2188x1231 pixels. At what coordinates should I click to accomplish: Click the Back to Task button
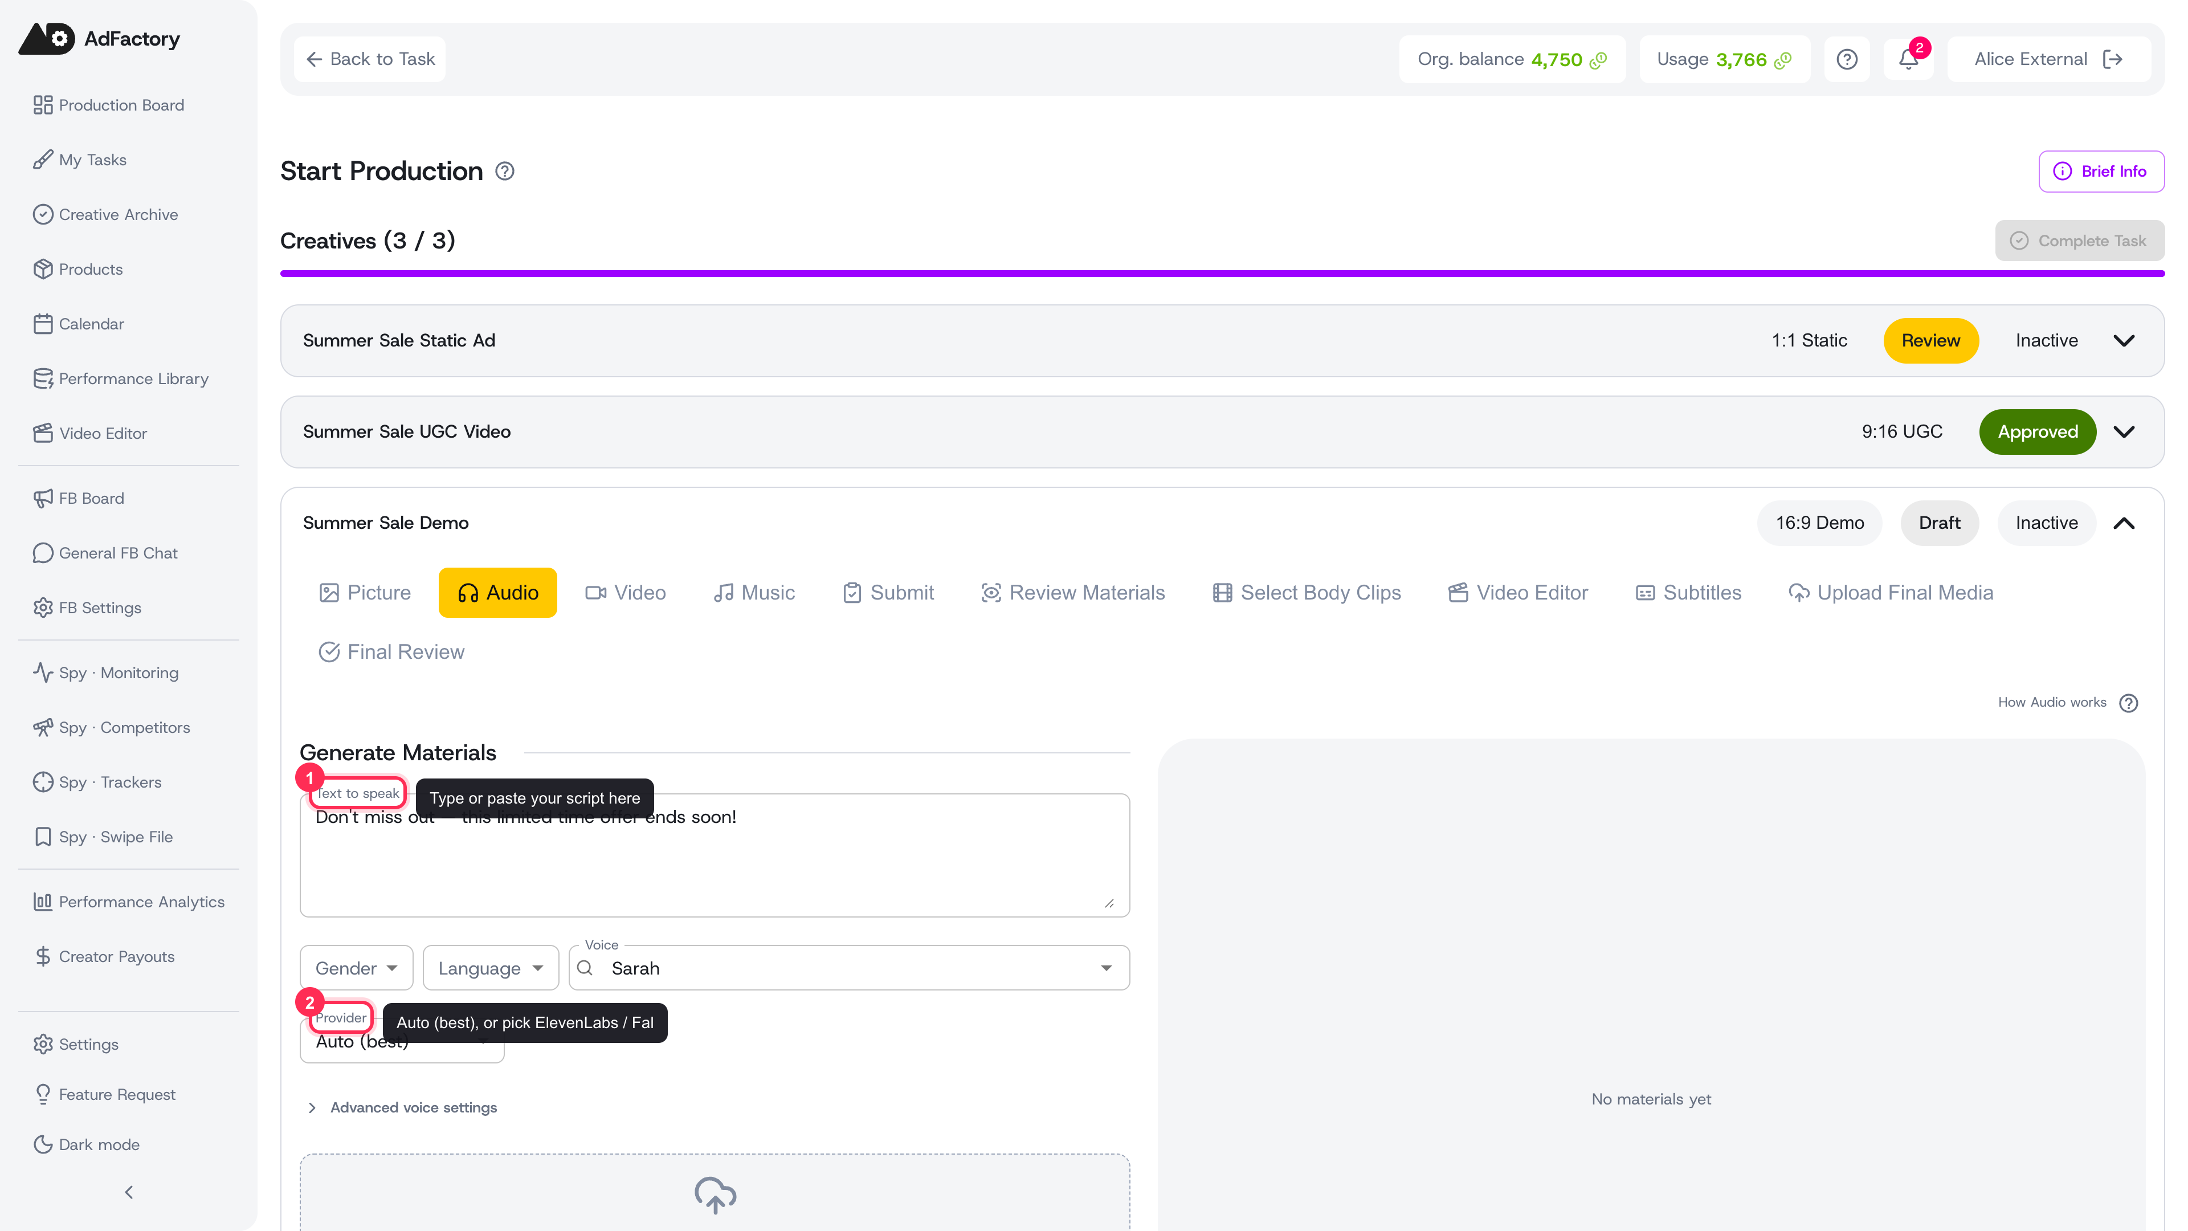click(x=369, y=59)
